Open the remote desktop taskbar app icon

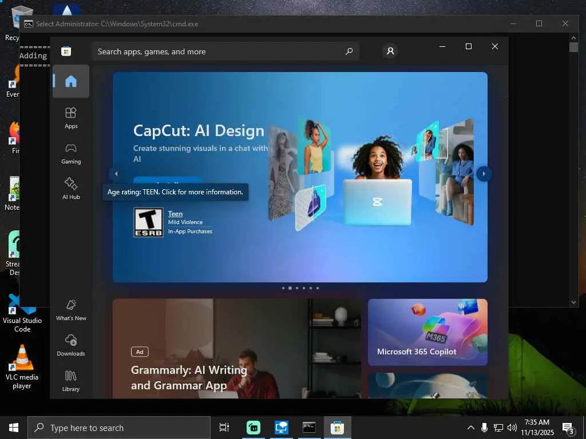coord(281,428)
